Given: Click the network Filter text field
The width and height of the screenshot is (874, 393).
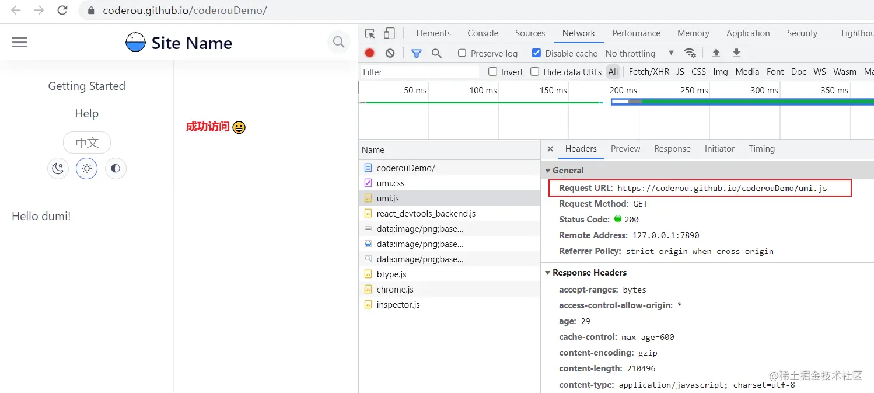Looking at the screenshot, I should click(419, 72).
